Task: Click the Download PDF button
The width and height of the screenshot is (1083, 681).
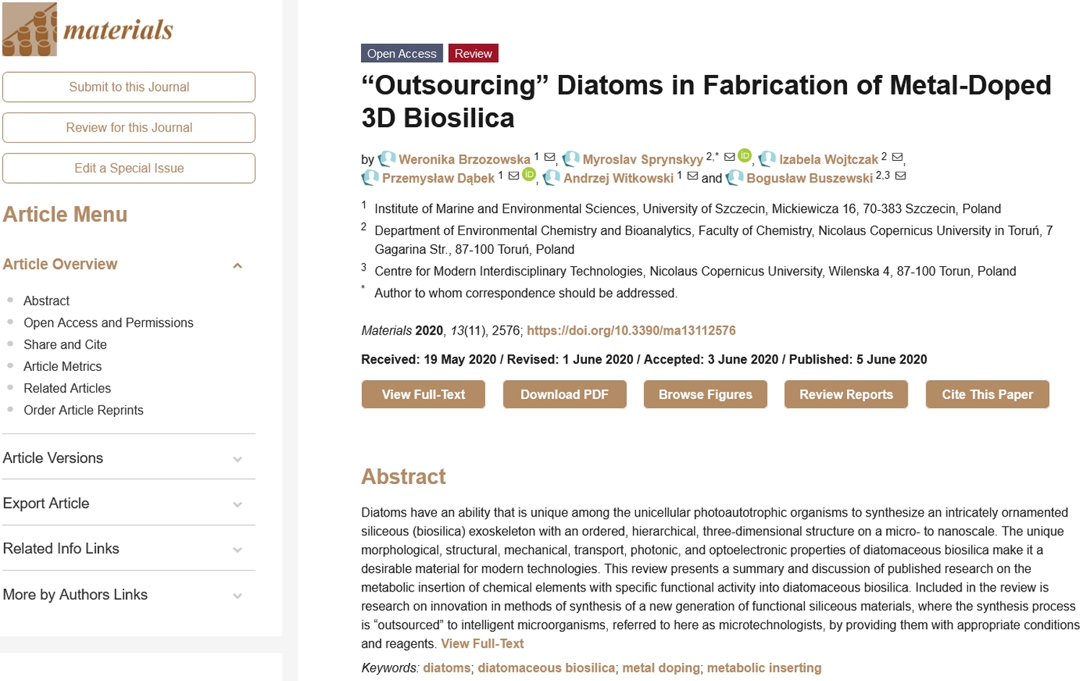Action: [x=565, y=395]
